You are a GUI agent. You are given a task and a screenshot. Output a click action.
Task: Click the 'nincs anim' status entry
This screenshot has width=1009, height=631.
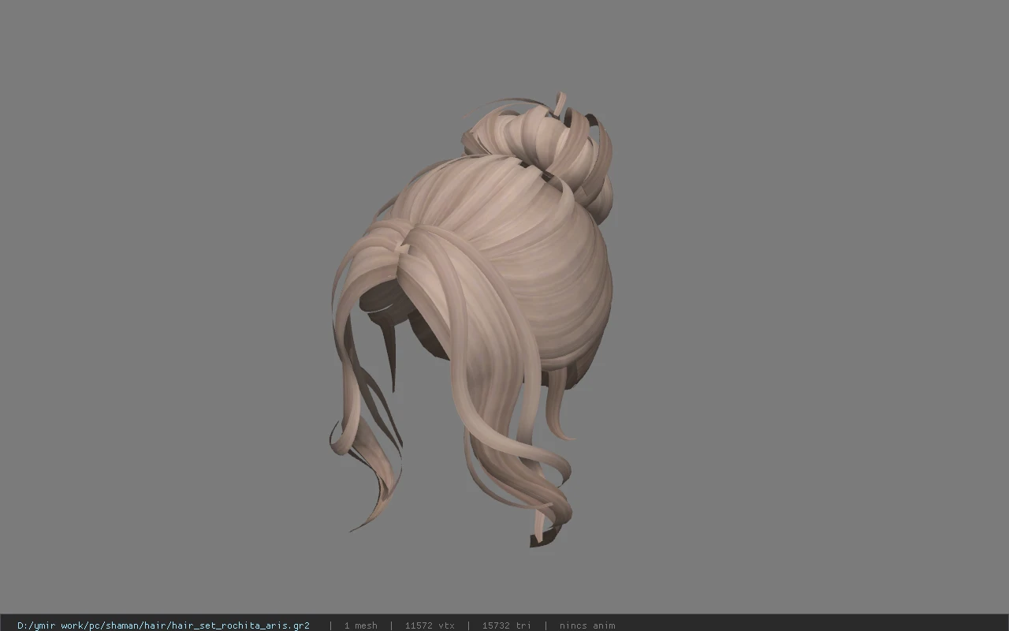pyautogui.click(x=587, y=625)
